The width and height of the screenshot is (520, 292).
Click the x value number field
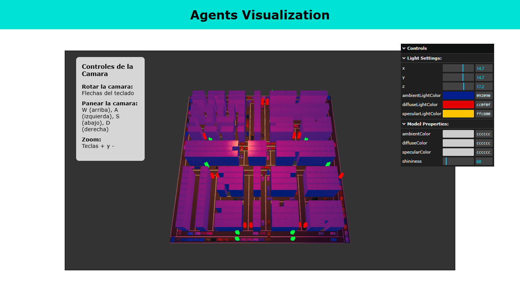(484, 68)
